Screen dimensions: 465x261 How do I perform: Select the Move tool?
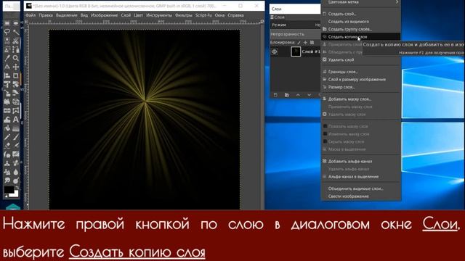click(16, 67)
